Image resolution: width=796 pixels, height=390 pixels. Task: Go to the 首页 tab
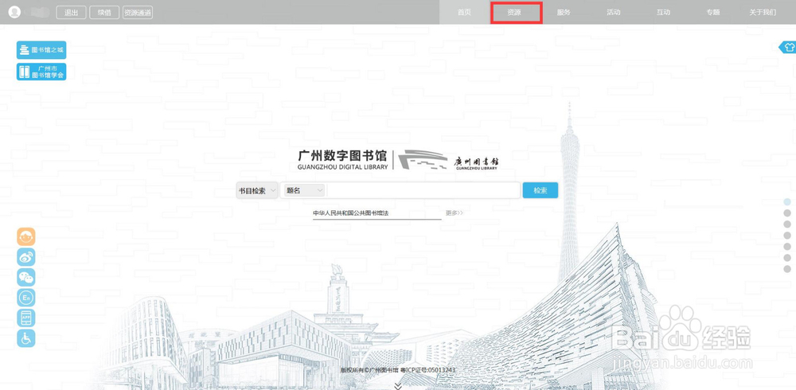click(464, 12)
